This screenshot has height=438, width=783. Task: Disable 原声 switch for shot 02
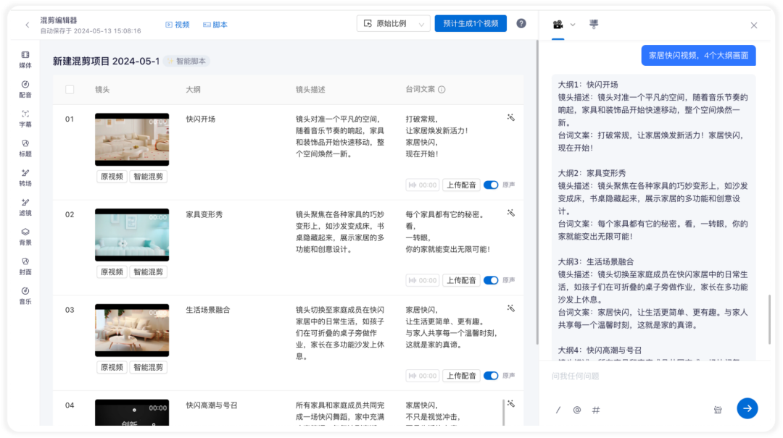pyautogui.click(x=491, y=280)
